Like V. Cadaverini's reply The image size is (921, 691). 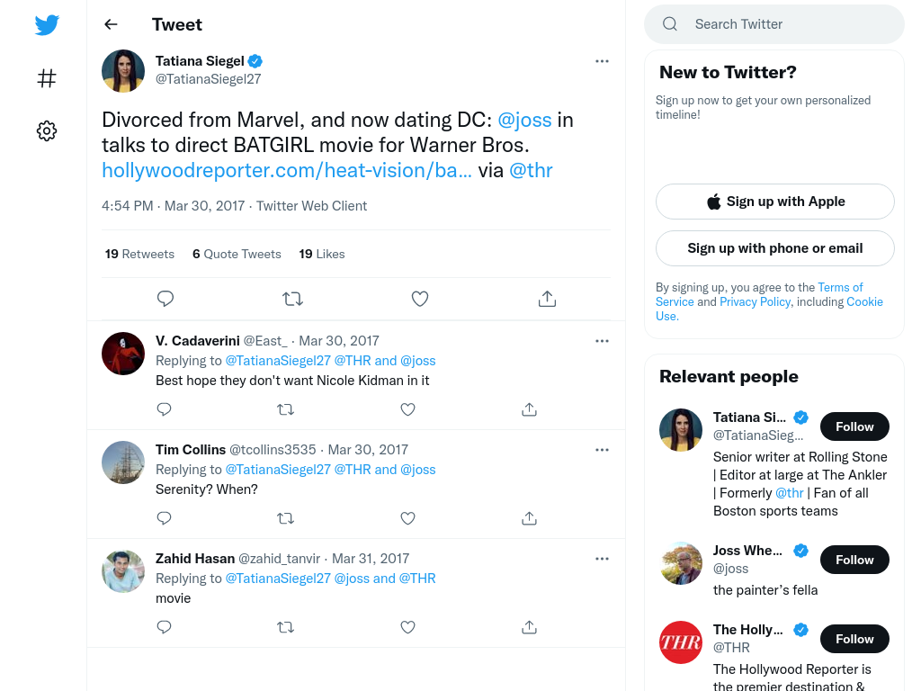[x=407, y=409]
